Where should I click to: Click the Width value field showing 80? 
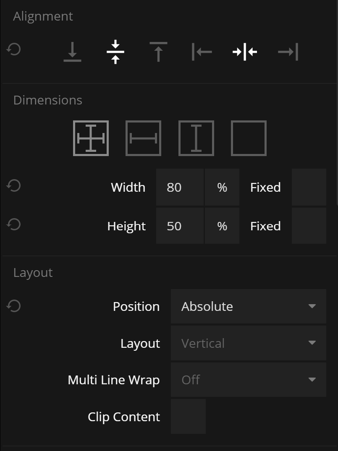180,187
